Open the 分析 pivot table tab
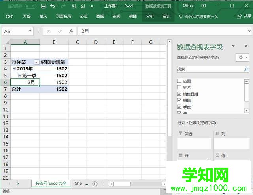Image resolution: width=253 pixels, height=195 pixels. [150, 16]
